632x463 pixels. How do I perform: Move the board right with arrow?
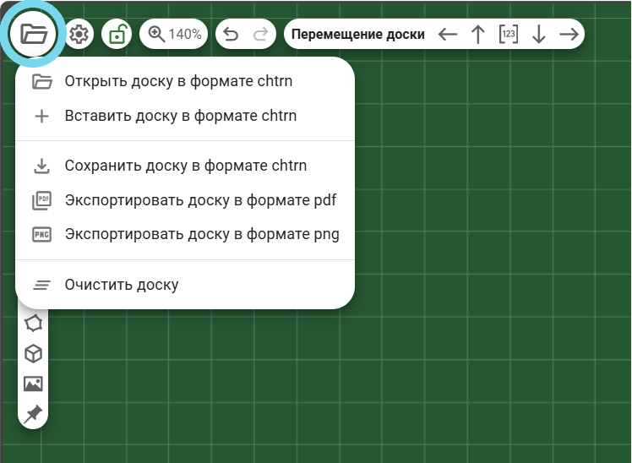click(x=569, y=35)
